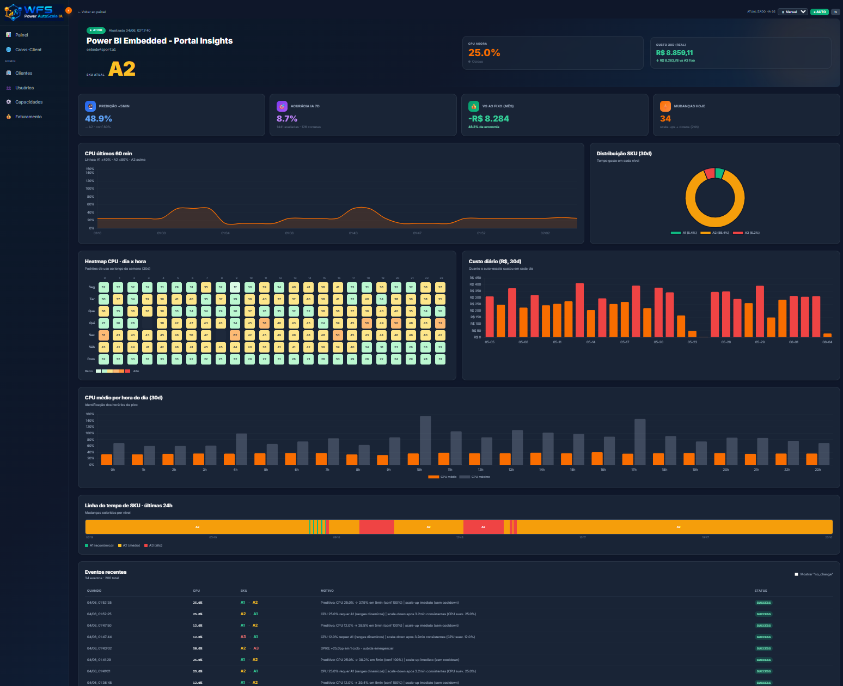Sort by the QUANDO column header

(x=94, y=591)
